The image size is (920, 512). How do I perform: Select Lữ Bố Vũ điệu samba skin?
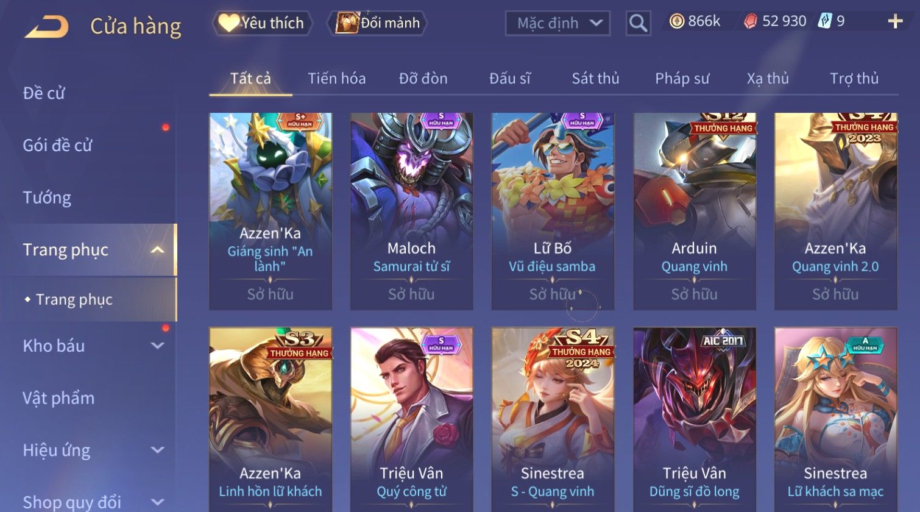coord(553,211)
